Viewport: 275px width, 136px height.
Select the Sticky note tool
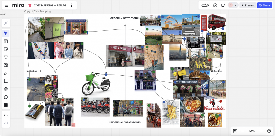(6, 49)
